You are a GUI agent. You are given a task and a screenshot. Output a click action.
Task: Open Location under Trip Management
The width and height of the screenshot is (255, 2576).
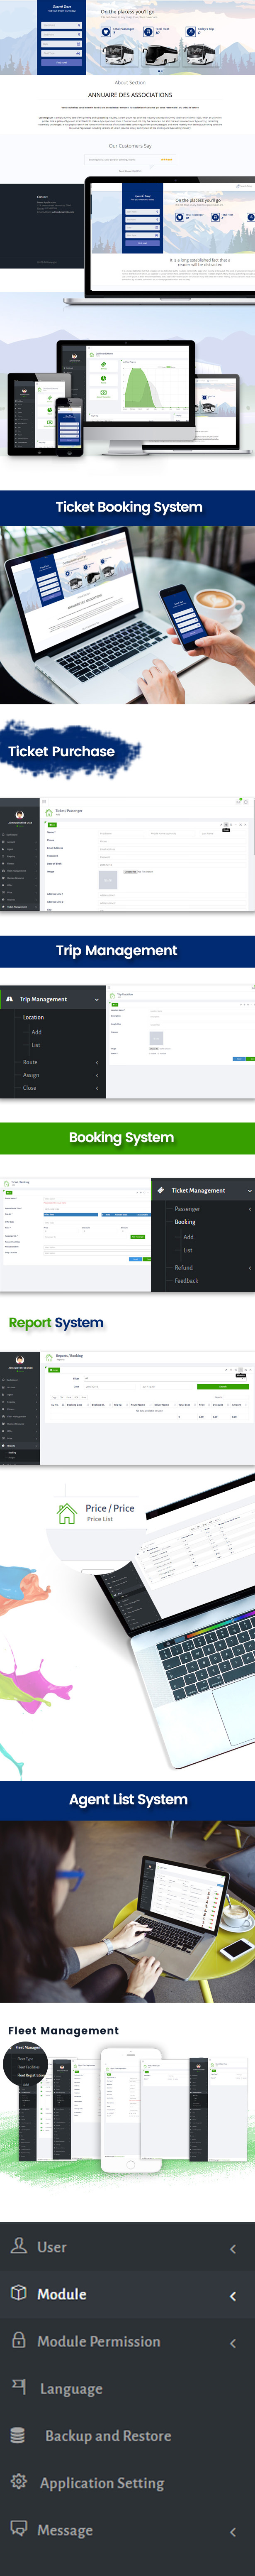tap(33, 1017)
